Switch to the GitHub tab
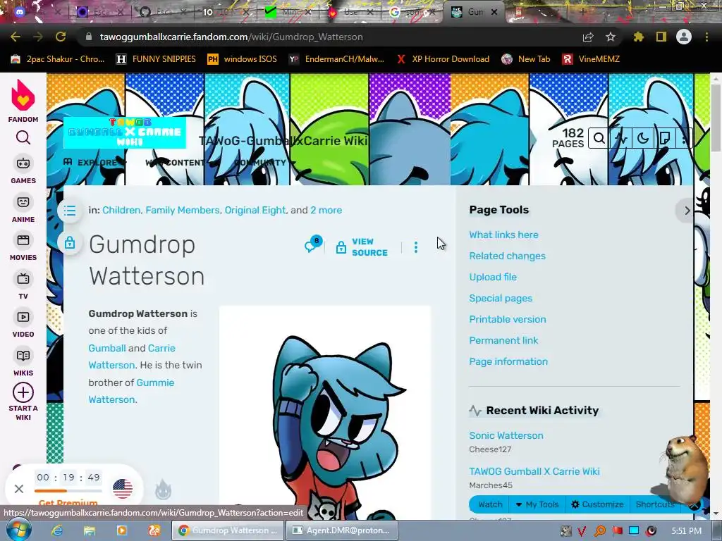The width and height of the screenshot is (722, 541). coord(164,12)
